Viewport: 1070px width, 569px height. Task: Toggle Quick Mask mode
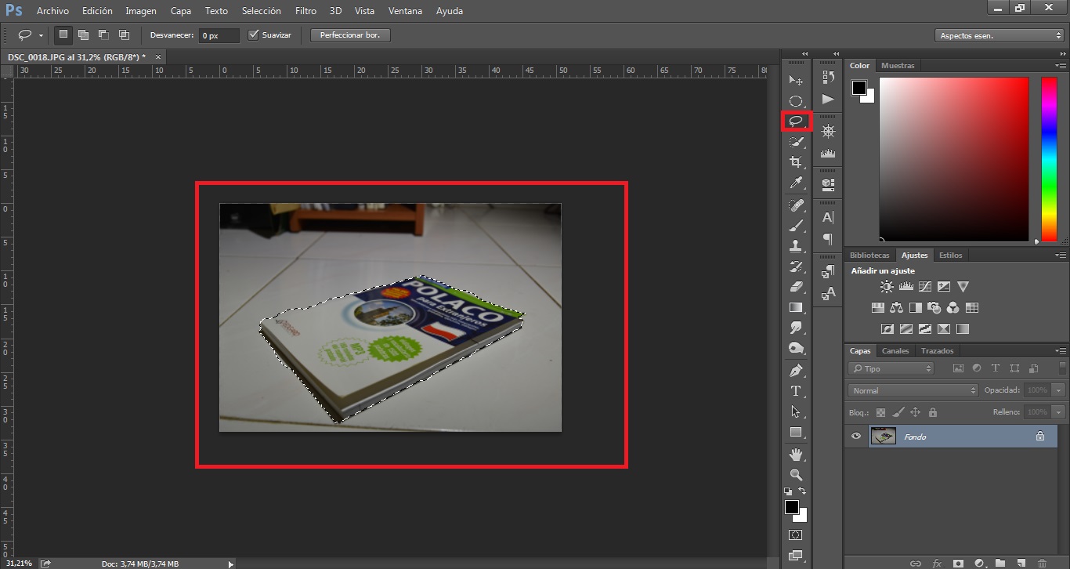tap(796, 535)
